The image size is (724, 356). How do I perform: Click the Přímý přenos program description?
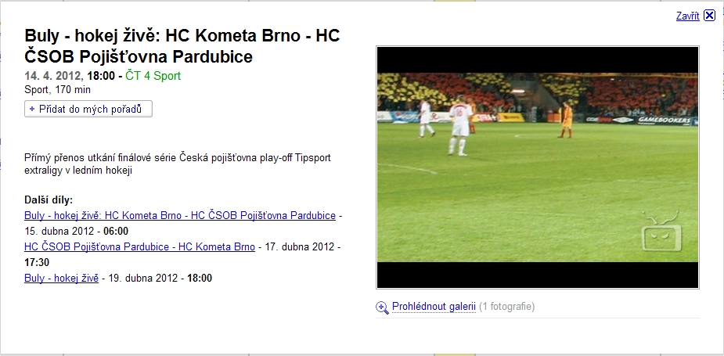tap(178, 164)
